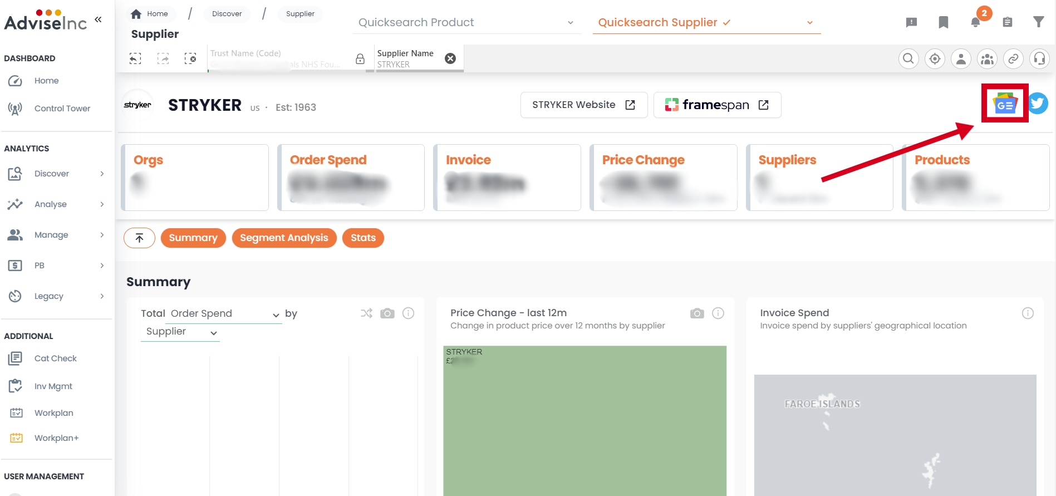Image resolution: width=1056 pixels, height=496 pixels.
Task: Open the search magnifier icon in the toolbar
Action: 908,58
